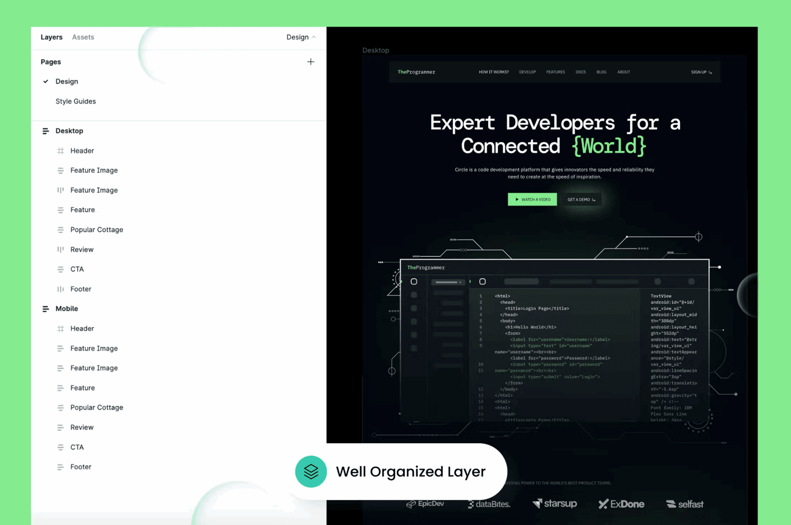Switch to the Layers tab

51,37
